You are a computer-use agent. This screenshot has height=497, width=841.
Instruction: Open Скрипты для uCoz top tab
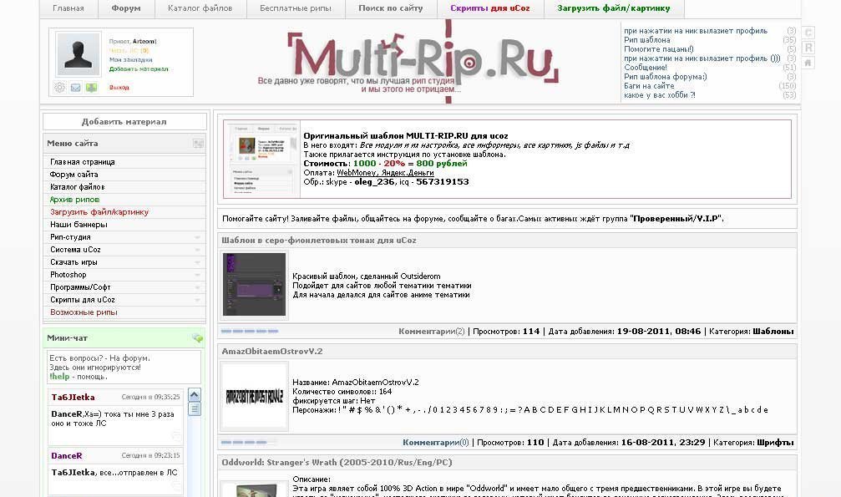pos(490,8)
